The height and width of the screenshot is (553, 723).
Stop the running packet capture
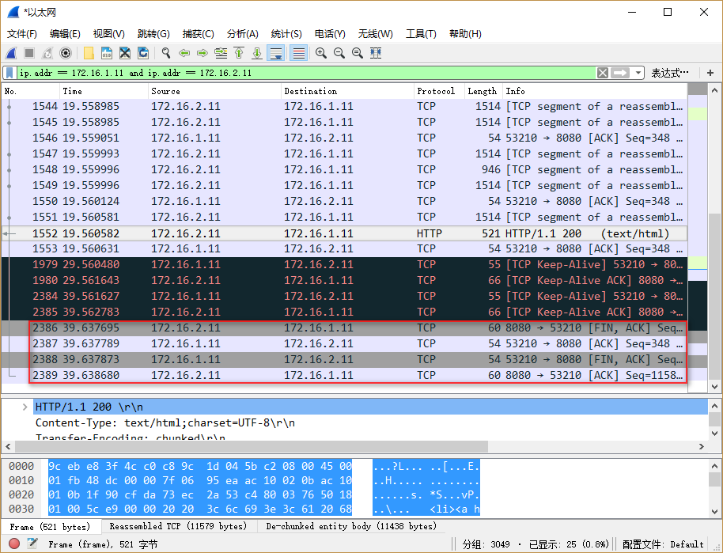29,53
